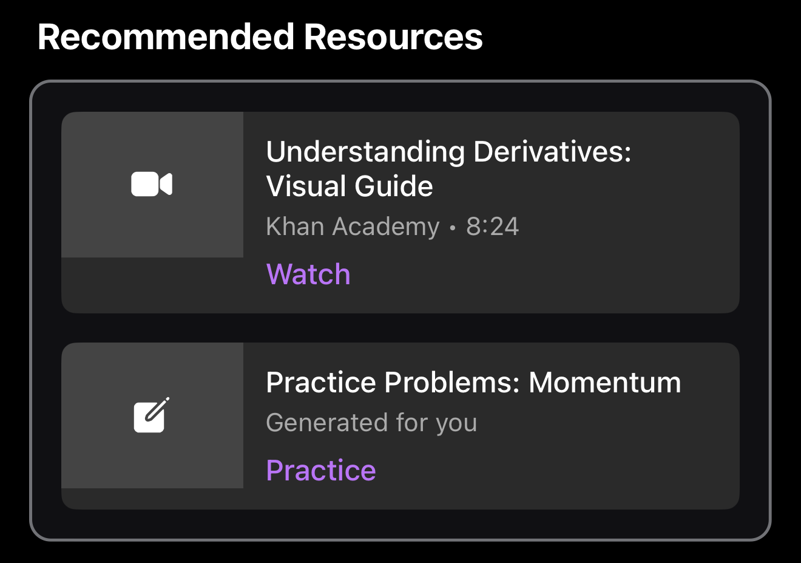Click the Khan Academy source label
Screen dimensions: 801x563
[x=352, y=226]
